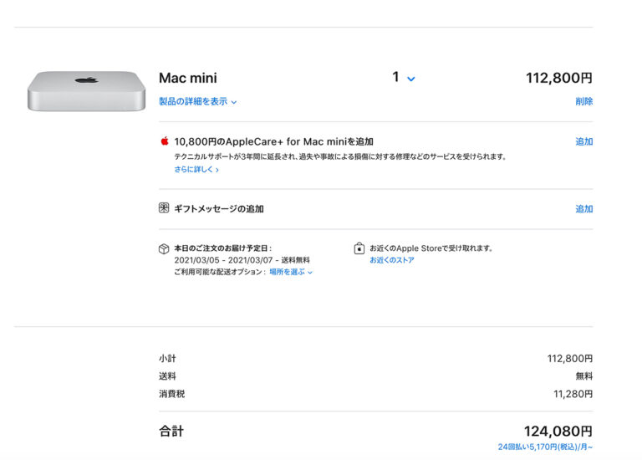Click the お近くのApple Storeで受け取れます text
The image size is (642, 460).
pyautogui.click(x=431, y=248)
